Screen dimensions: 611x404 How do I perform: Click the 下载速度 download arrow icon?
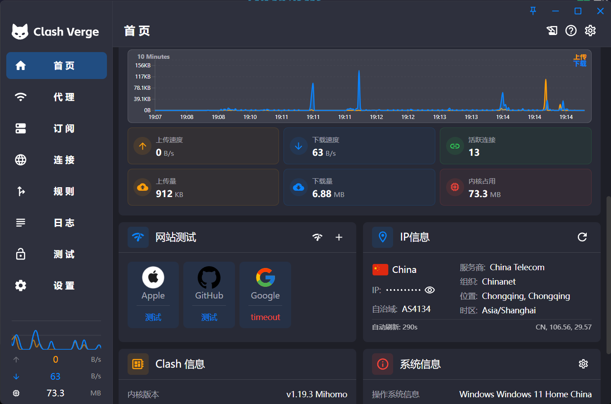(298, 146)
